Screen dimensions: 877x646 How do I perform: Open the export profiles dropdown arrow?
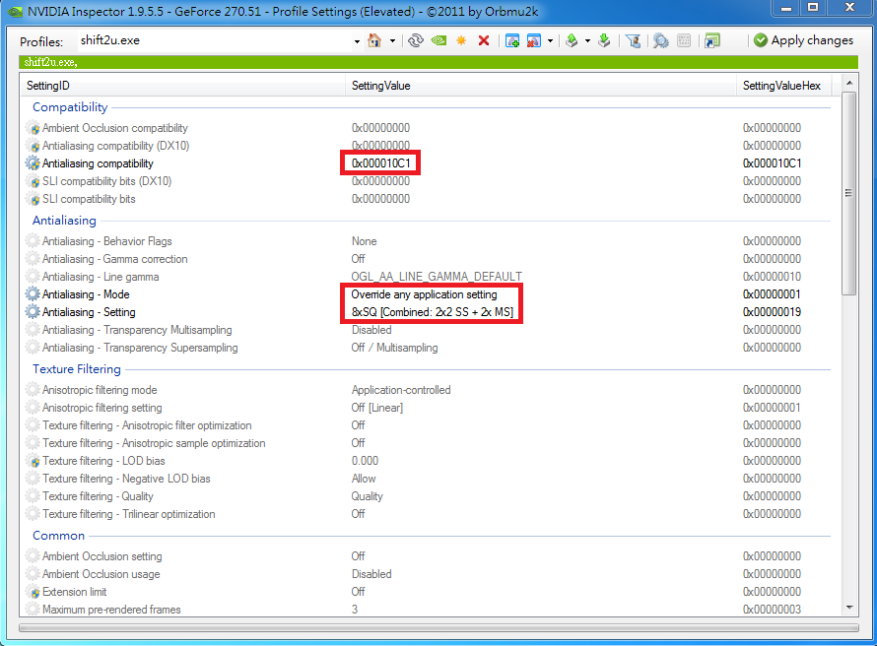pyautogui.click(x=587, y=41)
